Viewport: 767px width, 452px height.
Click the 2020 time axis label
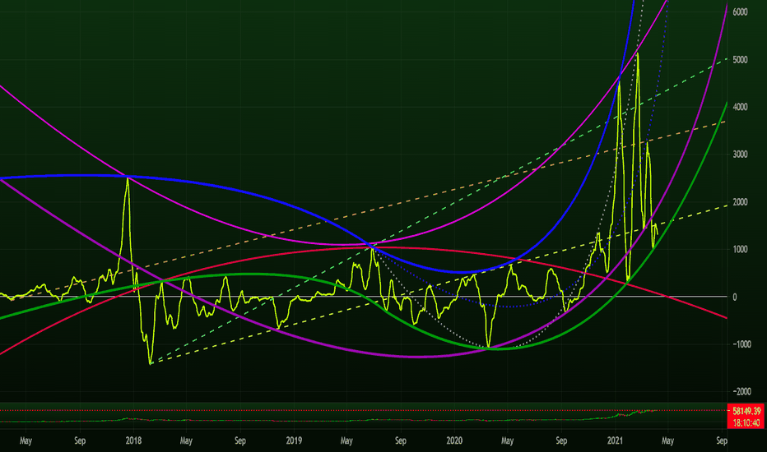point(454,440)
